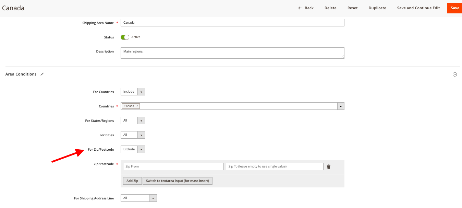Remove the Canada tag using its x icon
The image size is (462, 208).
tap(137, 106)
